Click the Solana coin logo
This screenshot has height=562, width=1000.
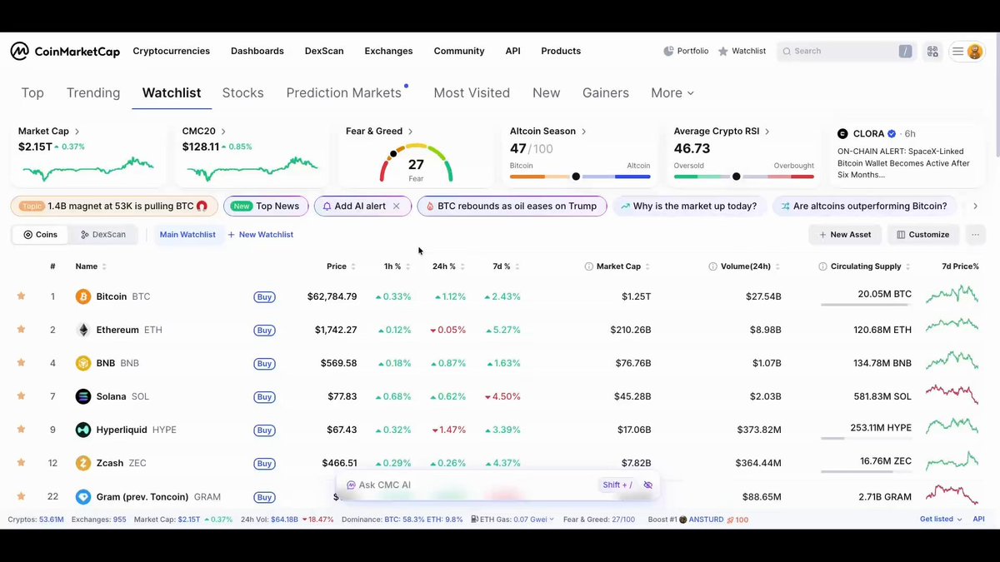click(x=83, y=396)
